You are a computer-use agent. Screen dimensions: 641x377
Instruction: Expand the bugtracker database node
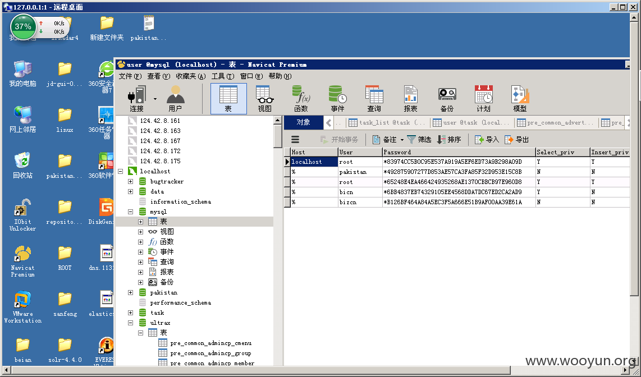130,181
